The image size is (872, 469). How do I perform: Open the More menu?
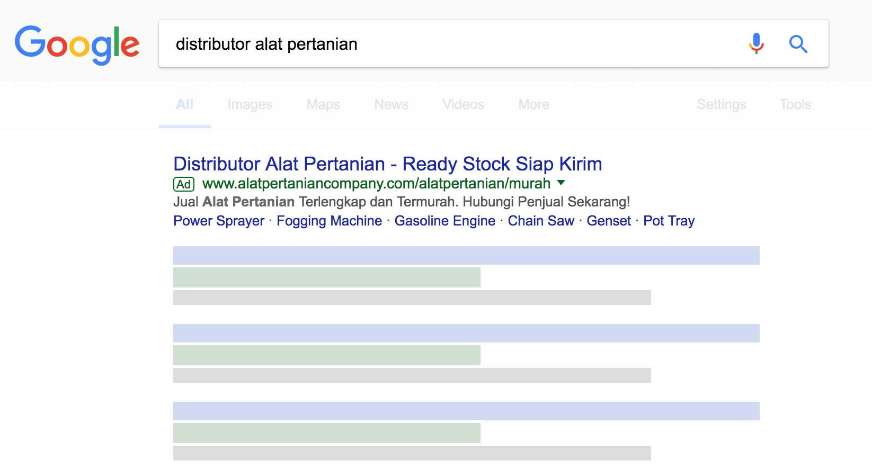click(533, 104)
